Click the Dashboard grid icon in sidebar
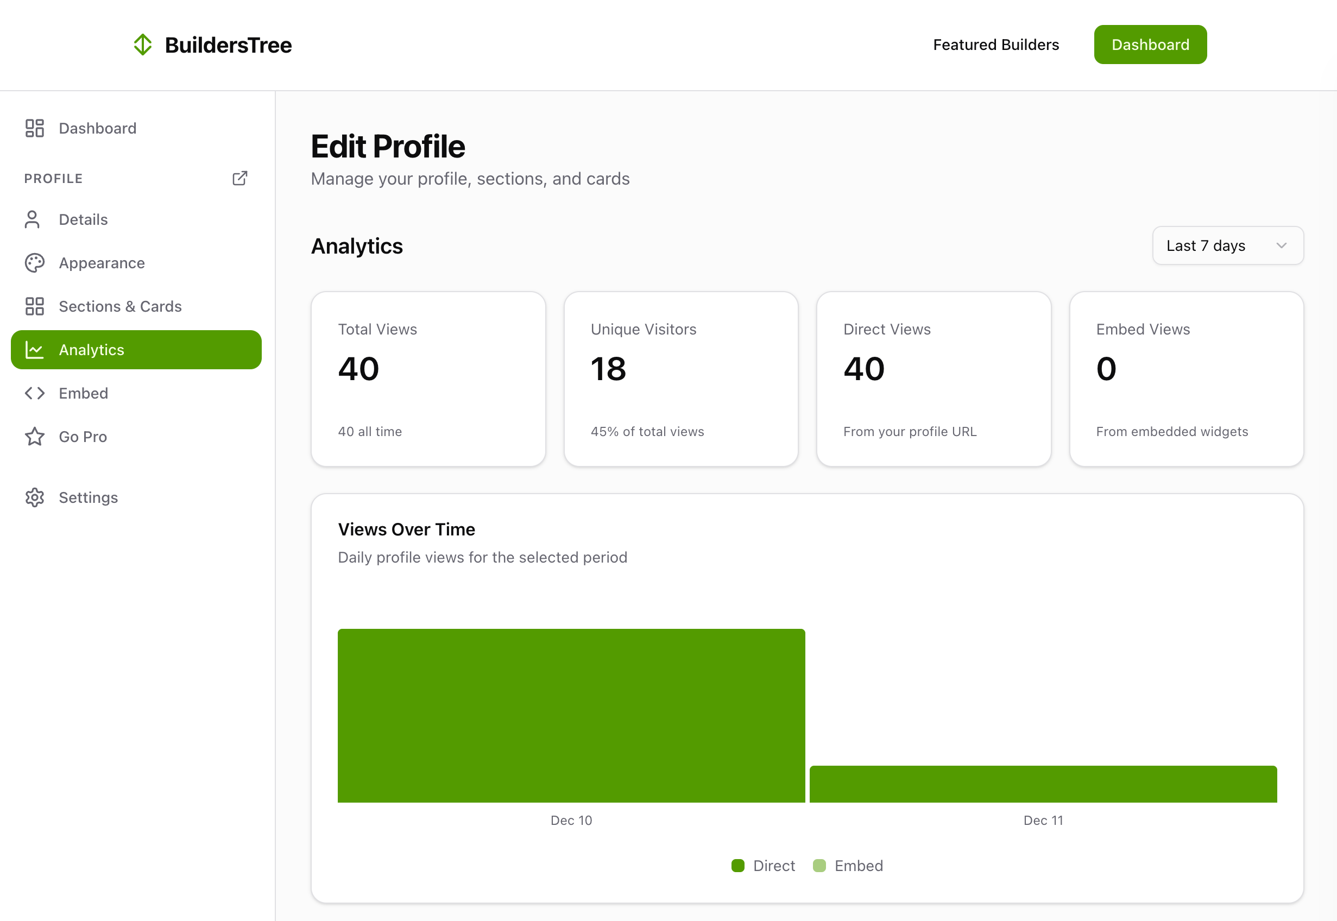 (x=35, y=128)
